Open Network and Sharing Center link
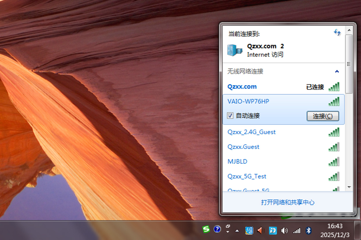Image resolution: width=361 pixels, height=240 pixels. point(288,203)
